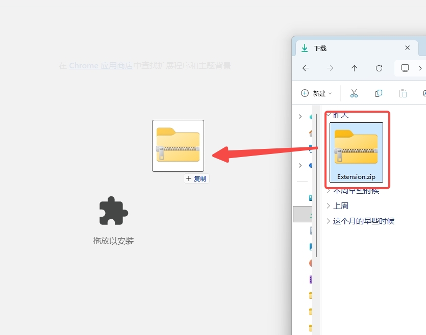Image resolution: width=426 pixels, height=335 pixels.
Task: Click the Paste clipboard icon
Action: coord(403,93)
